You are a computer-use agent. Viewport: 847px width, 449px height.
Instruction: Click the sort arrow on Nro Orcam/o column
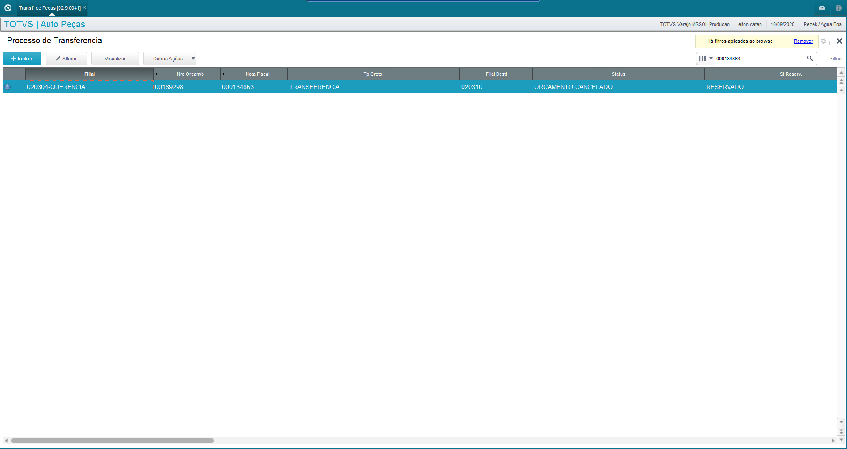tap(157, 74)
